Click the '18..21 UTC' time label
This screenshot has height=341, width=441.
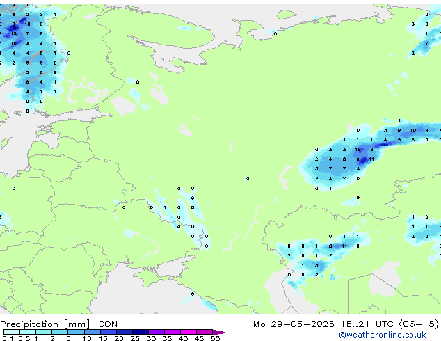coord(367,324)
